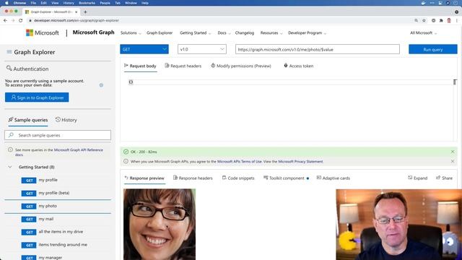This screenshot has width=462, height=260.
Task: Click the green OK checkmark status icon
Action: (x=126, y=152)
